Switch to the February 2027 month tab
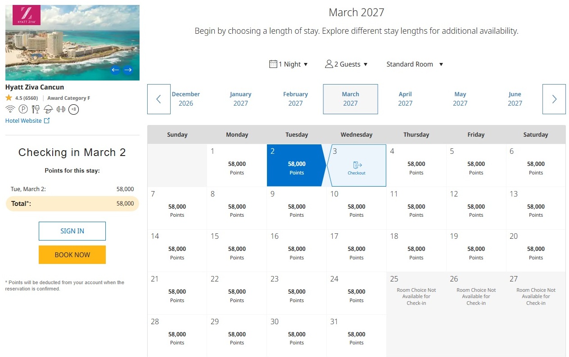569x357 pixels. pyautogui.click(x=295, y=99)
